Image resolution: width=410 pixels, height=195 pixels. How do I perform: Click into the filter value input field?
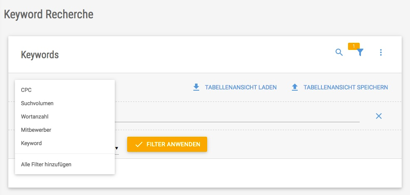click(237, 116)
